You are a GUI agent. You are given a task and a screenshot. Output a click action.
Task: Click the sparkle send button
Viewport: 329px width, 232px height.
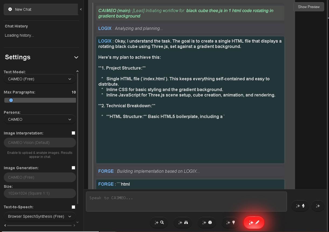(x=318, y=206)
